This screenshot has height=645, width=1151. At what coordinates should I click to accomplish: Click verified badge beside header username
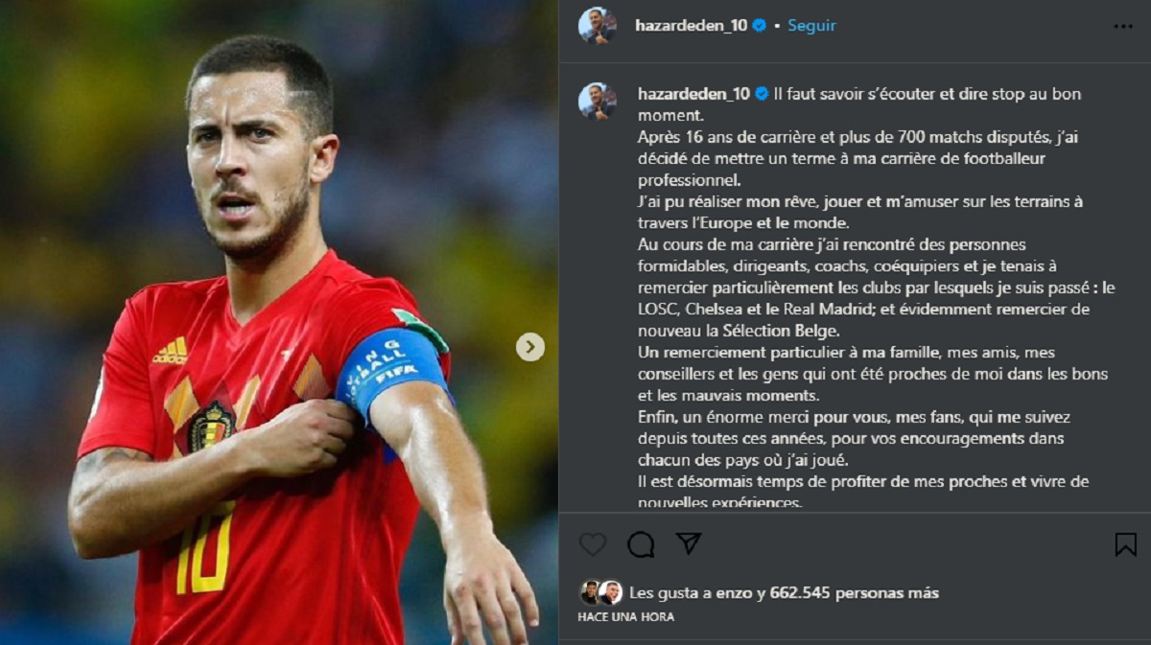click(760, 26)
